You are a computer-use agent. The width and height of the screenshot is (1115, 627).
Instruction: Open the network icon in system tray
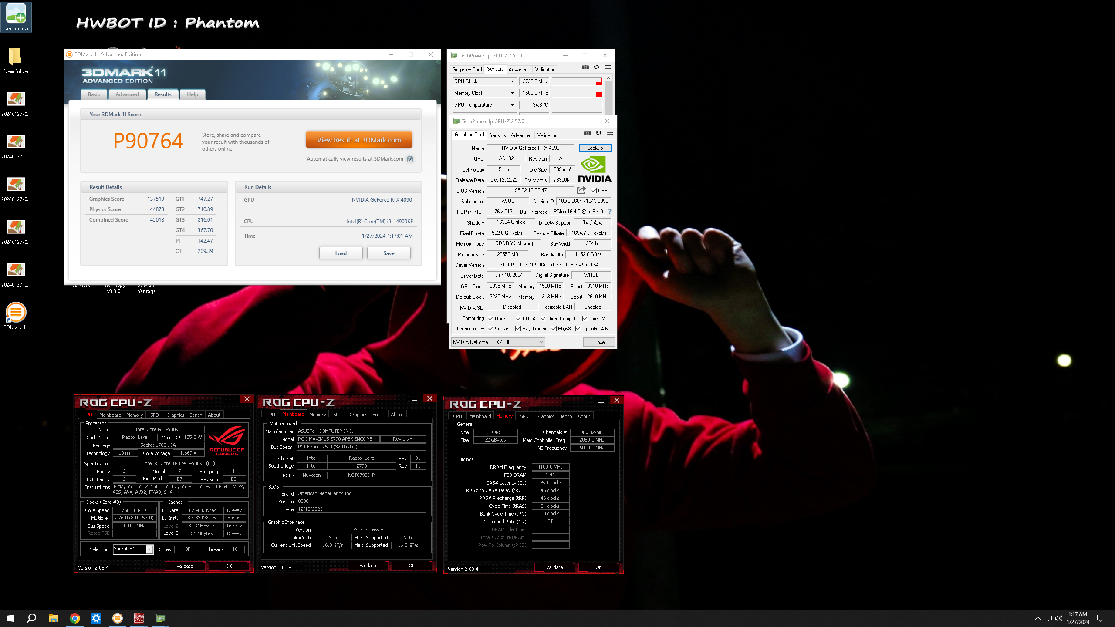coord(1048,618)
